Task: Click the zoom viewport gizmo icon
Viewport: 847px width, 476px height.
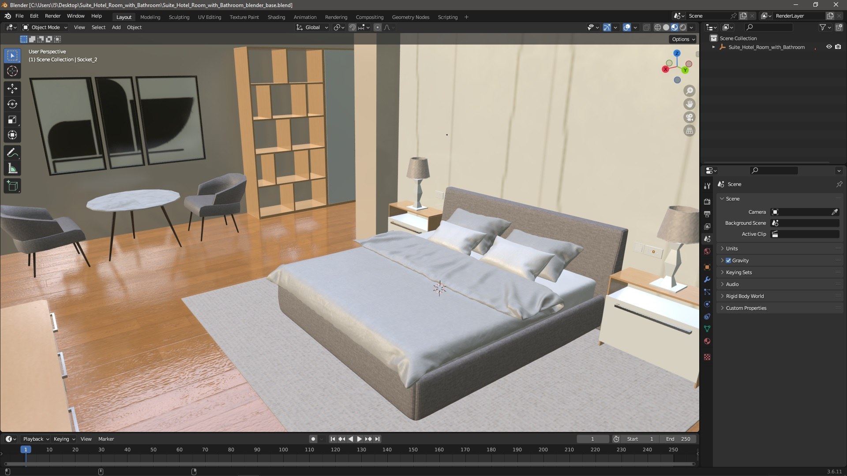Action: point(689,91)
